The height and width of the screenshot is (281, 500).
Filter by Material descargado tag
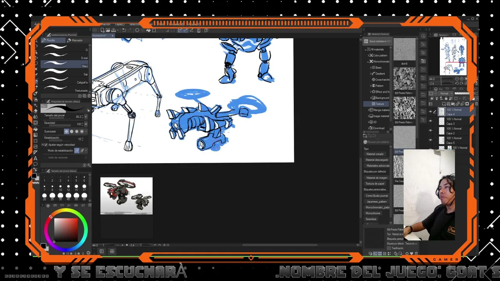pyautogui.click(x=377, y=160)
